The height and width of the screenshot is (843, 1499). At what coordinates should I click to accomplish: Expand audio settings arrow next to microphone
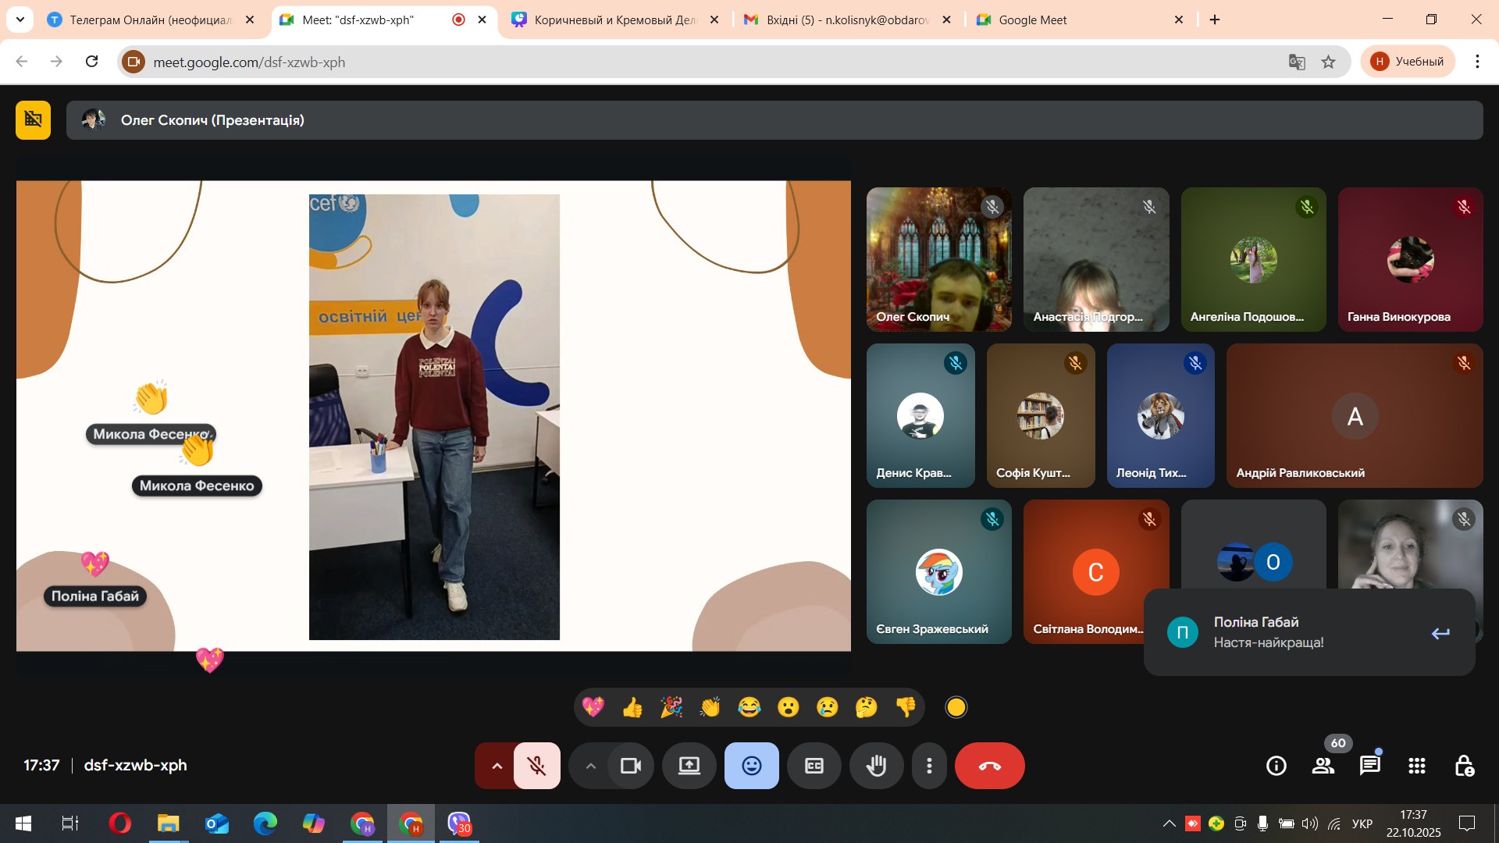tap(497, 766)
